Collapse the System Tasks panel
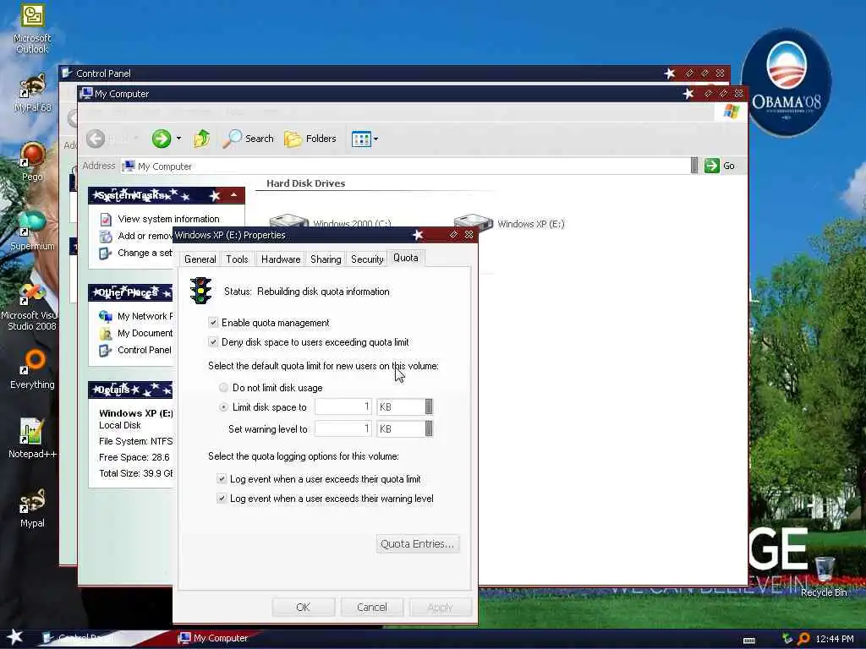This screenshot has width=866, height=649. [234, 195]
